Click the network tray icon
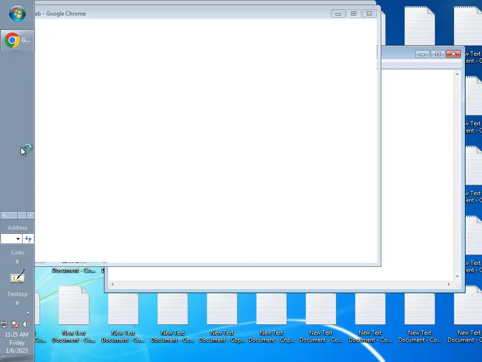The image size is (482, 362). [x=4, y=324]
